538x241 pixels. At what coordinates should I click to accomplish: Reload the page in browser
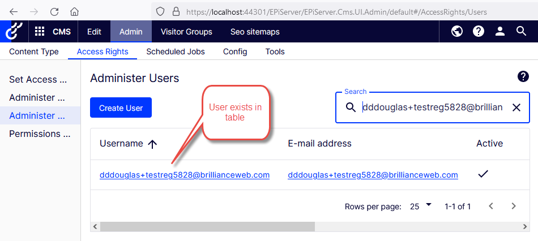coord(54,11)
